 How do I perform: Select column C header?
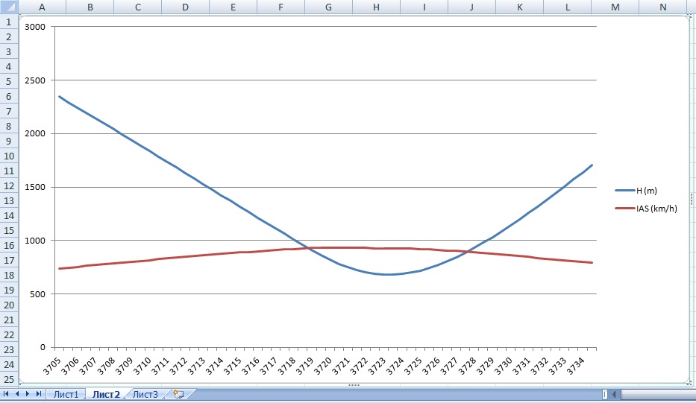(x=137, y=7)
